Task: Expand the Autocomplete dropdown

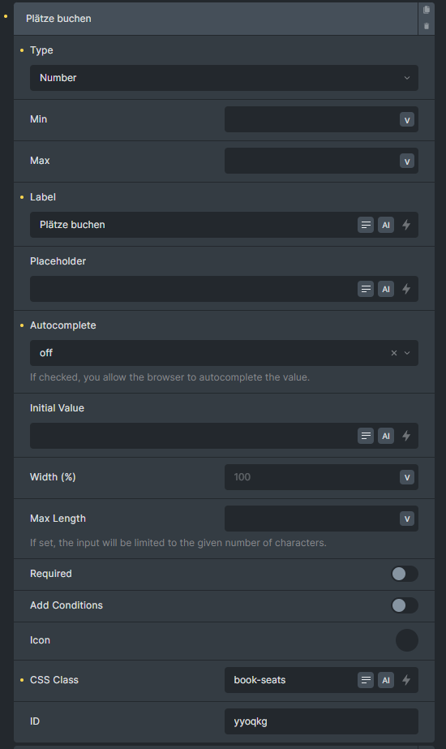Action: tap(407, 353)
